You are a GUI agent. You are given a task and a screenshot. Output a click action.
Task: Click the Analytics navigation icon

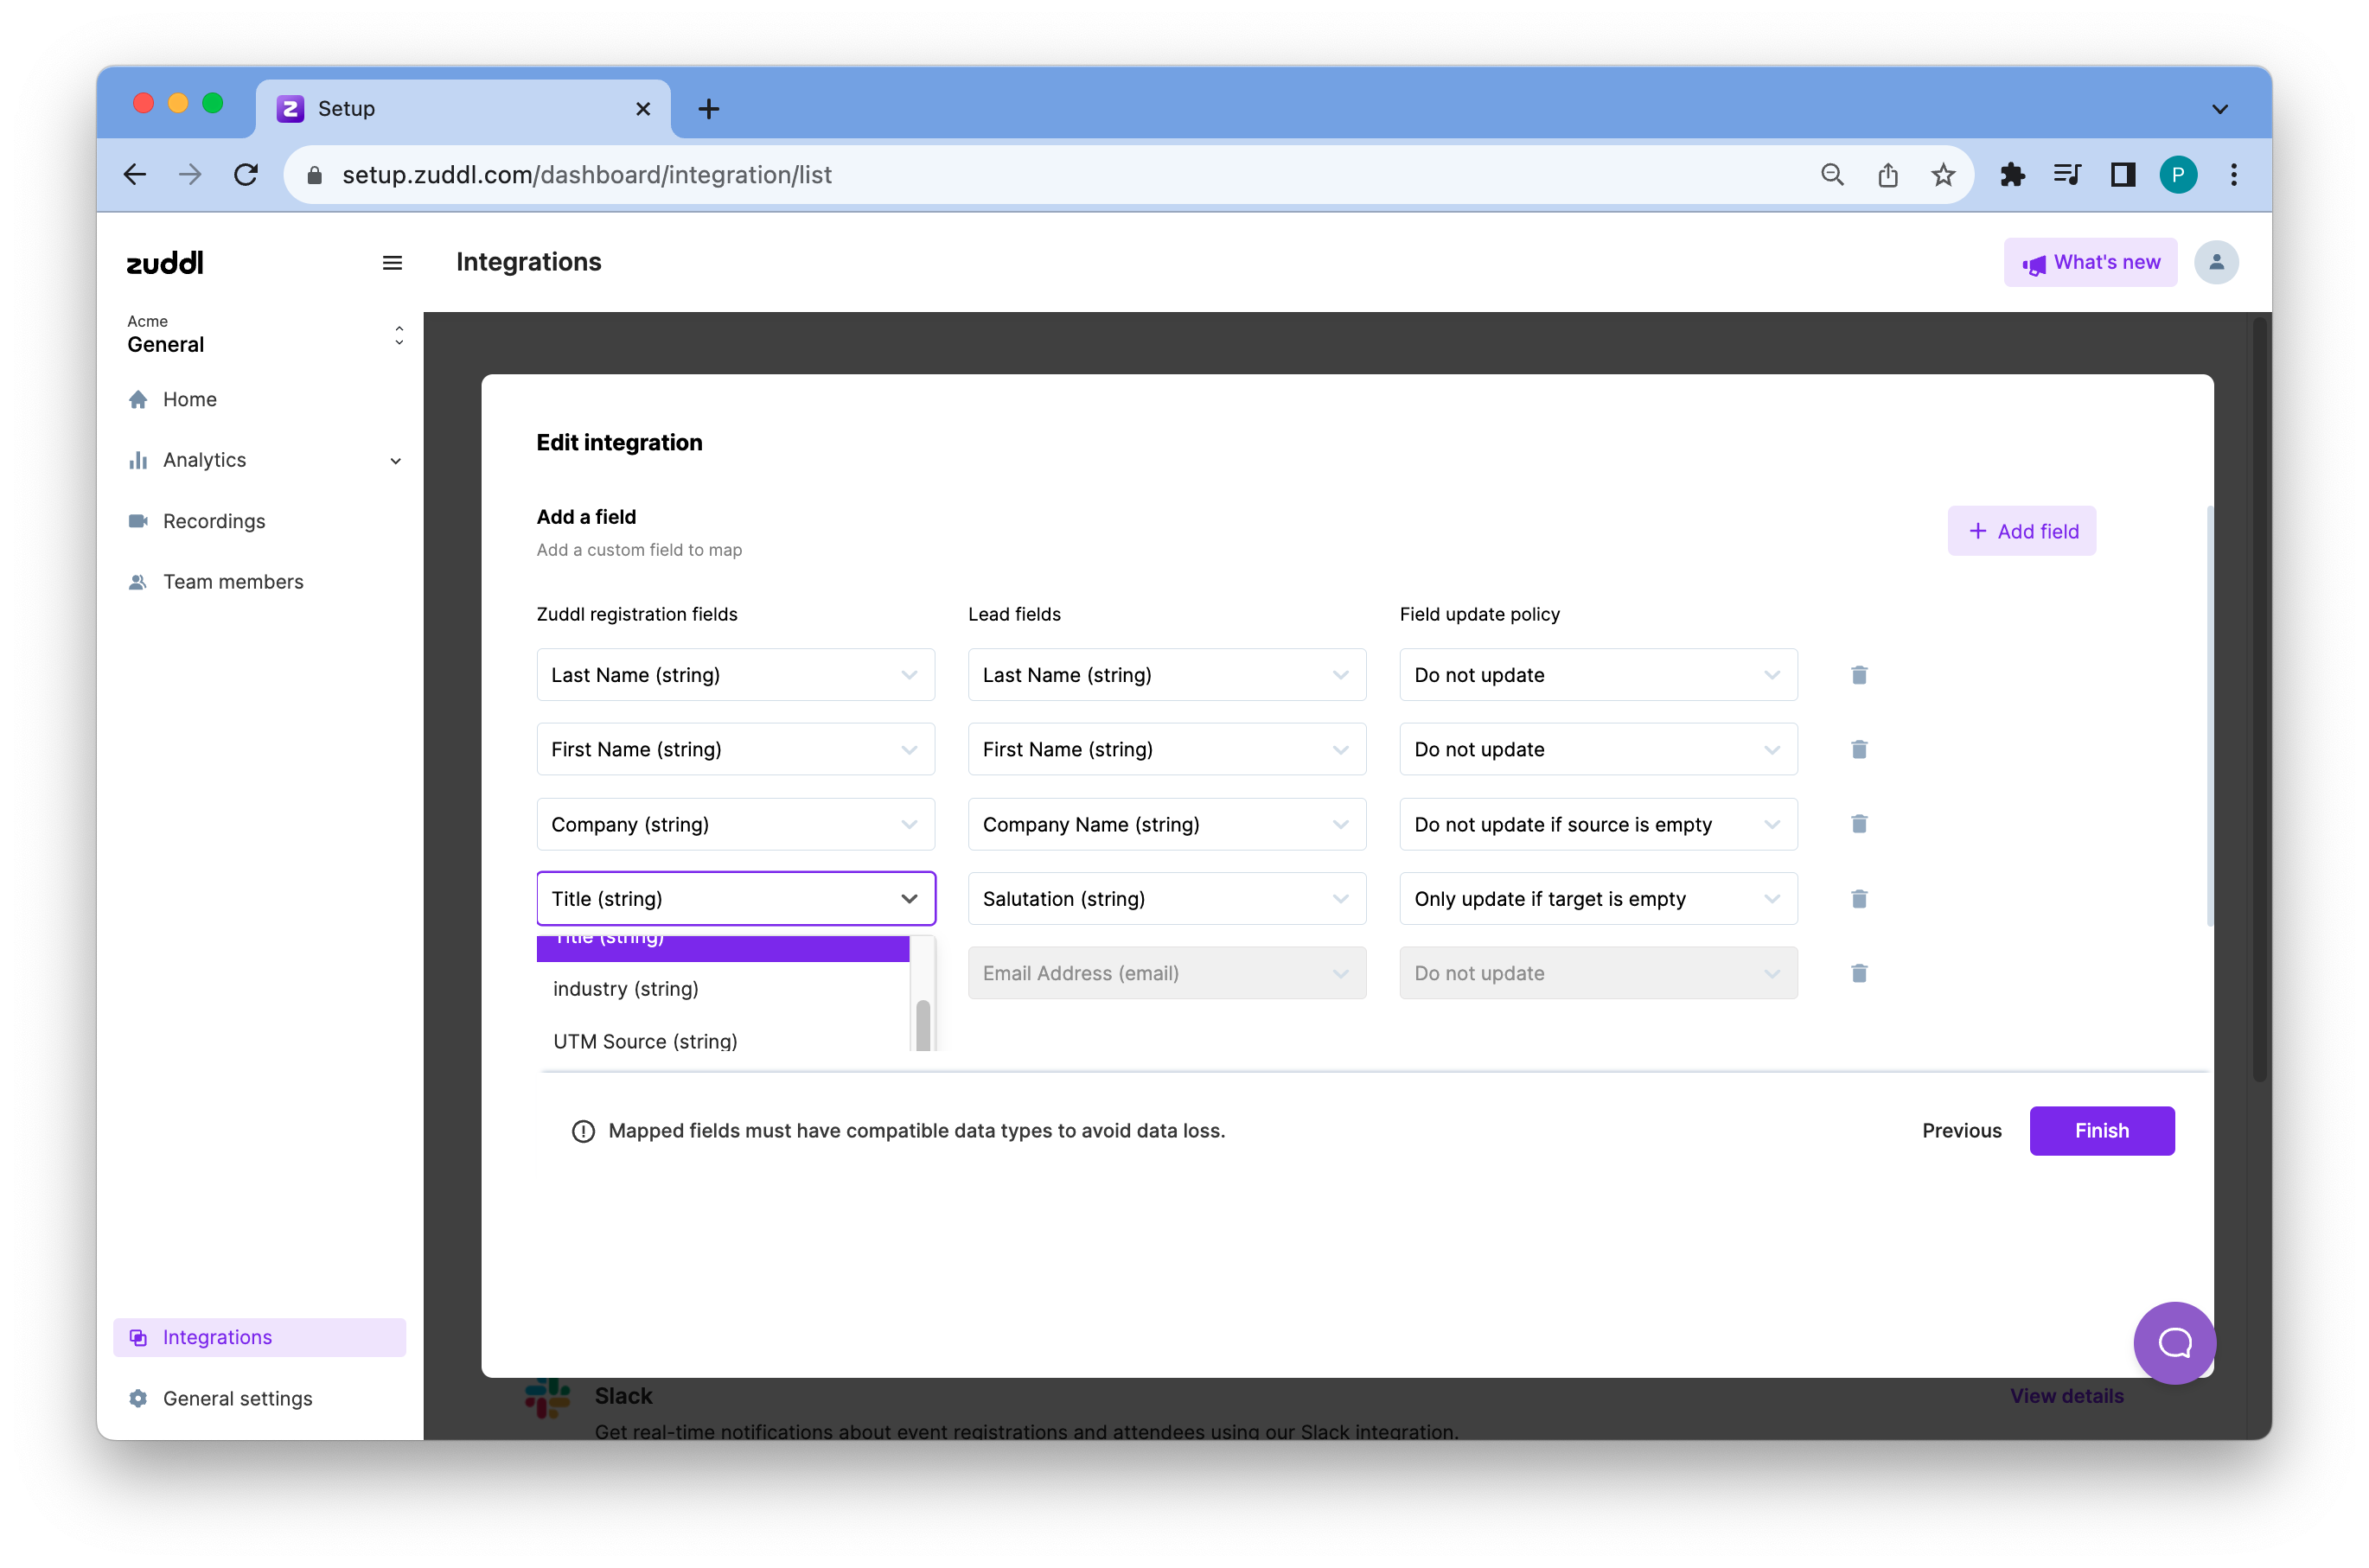coord(138,458)
